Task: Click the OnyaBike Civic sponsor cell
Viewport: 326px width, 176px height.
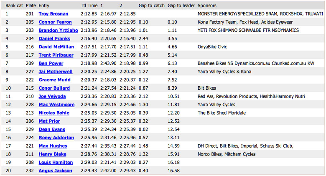Action: tap(212, 47)
